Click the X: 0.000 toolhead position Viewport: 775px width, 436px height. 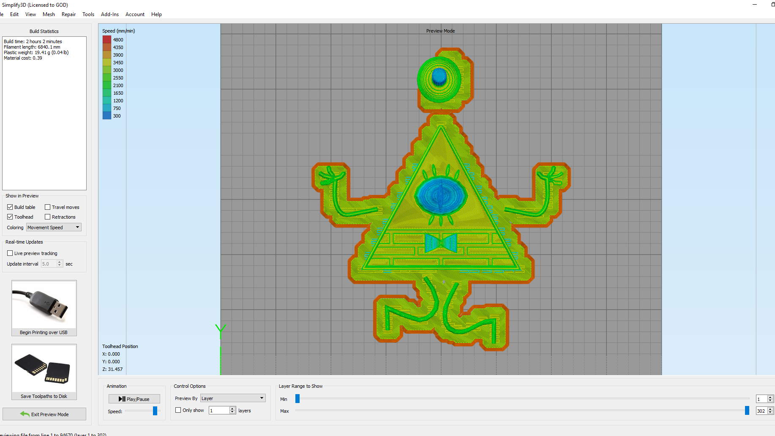coord(111,354)
